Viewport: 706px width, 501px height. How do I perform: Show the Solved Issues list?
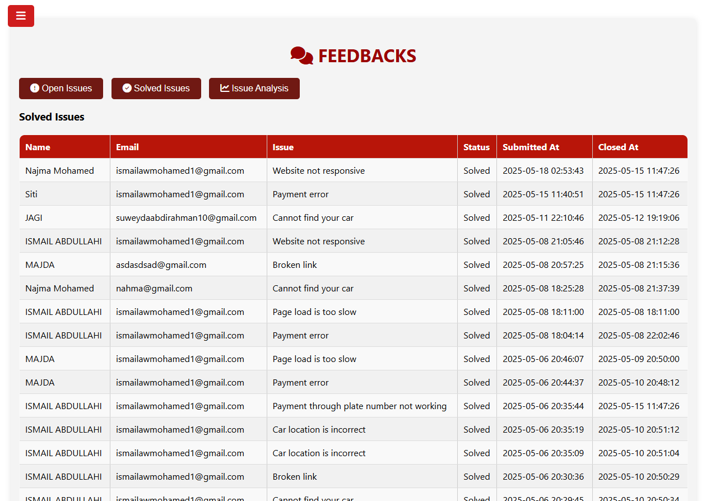point(156,89)
